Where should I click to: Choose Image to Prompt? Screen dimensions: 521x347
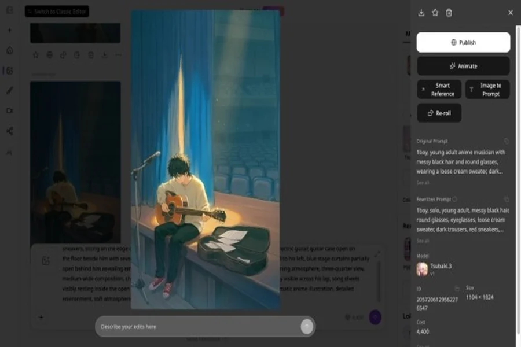pos(487,89)
